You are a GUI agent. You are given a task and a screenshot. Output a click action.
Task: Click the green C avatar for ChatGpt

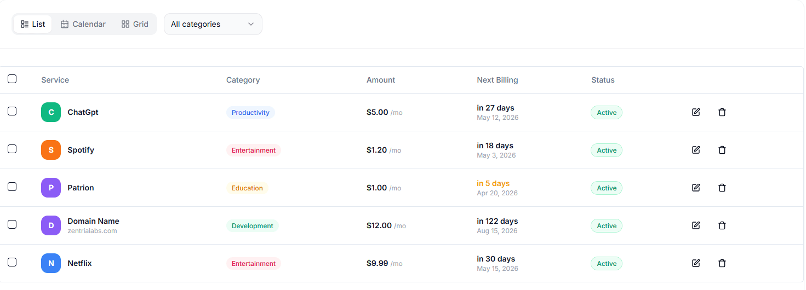coord(51,112)
